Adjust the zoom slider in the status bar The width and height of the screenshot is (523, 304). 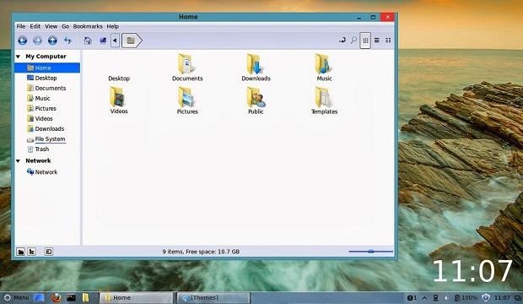pyautogui.click(x=370, y=251)
